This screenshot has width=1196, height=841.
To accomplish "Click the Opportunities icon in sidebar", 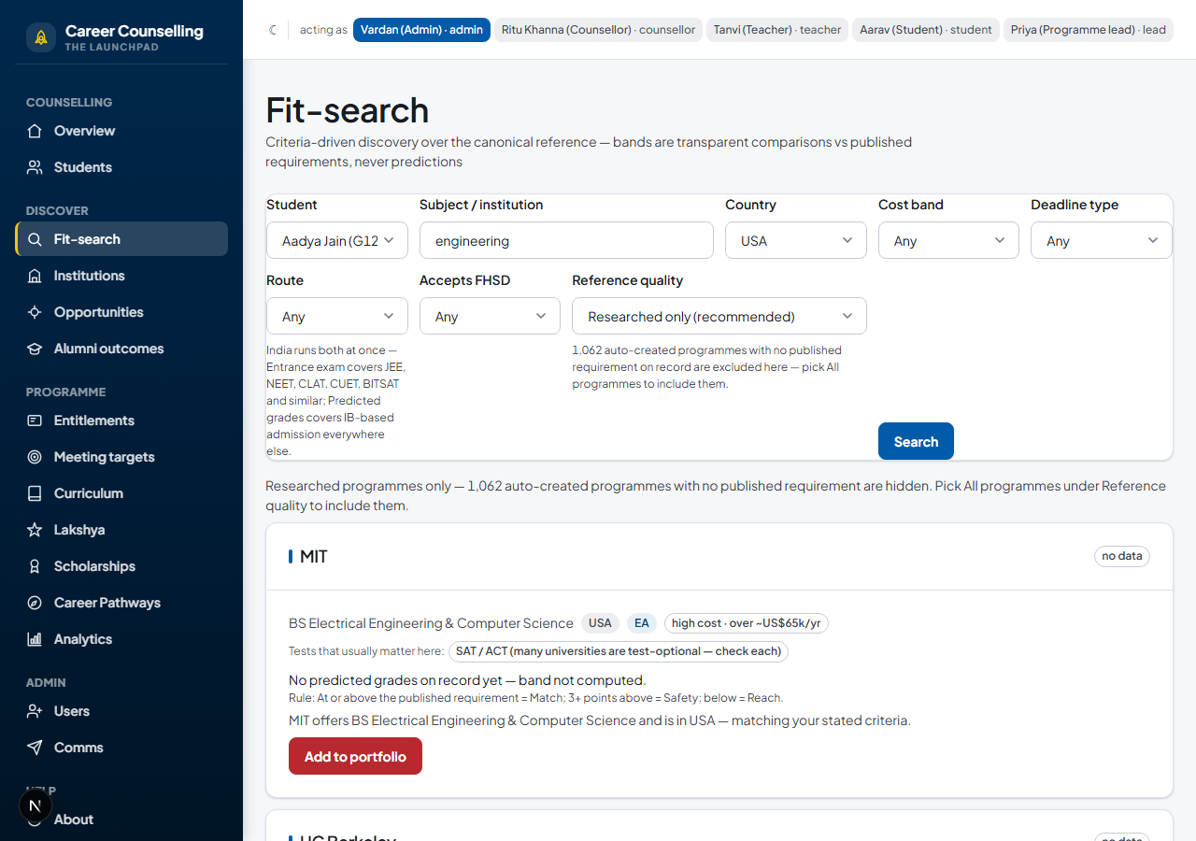I will [35, 312].
